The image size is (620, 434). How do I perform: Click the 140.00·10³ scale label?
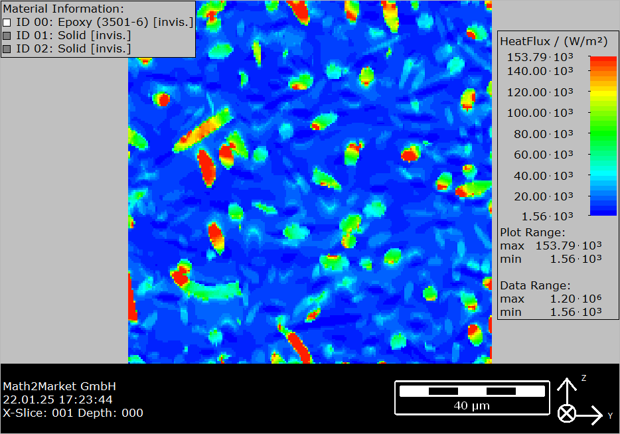point(540,71)
